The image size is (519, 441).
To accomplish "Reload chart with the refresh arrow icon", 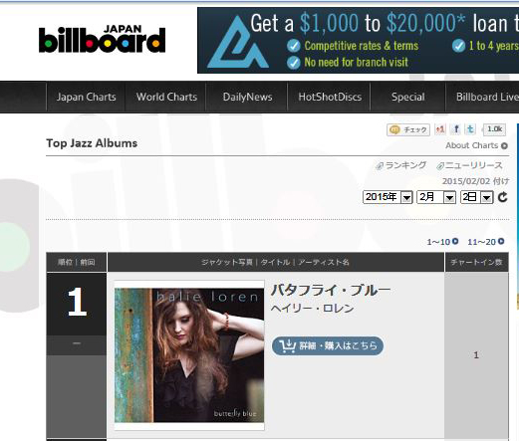I will tap(503, 197).
